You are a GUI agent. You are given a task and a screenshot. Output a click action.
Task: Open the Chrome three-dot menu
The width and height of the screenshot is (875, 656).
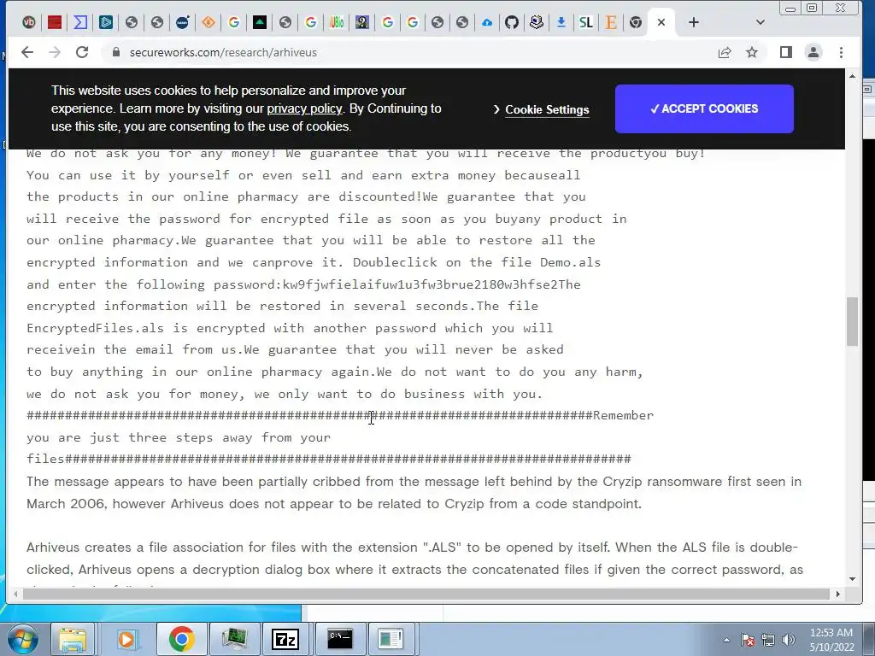[841, 52]
